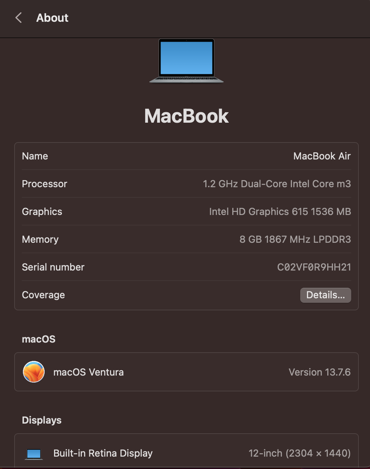
Task: Click the Displays section heading
Action: (42, 420)
